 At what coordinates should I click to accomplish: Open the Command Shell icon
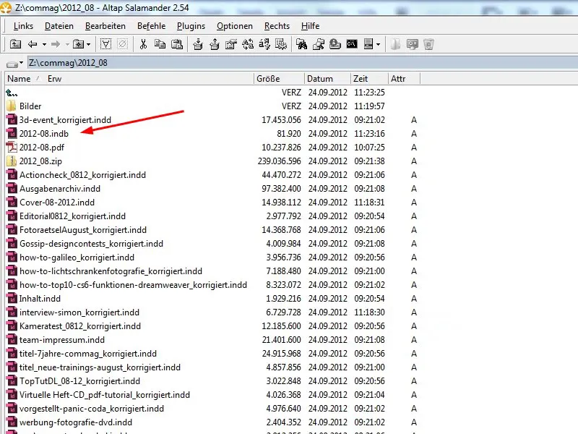point(352,44)
